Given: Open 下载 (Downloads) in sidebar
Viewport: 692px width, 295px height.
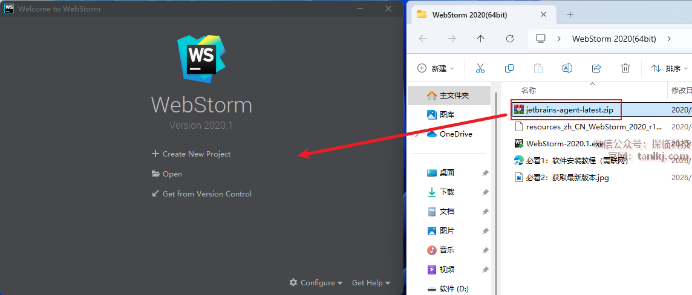Looking at the screenshot, I should pos(447,192).
